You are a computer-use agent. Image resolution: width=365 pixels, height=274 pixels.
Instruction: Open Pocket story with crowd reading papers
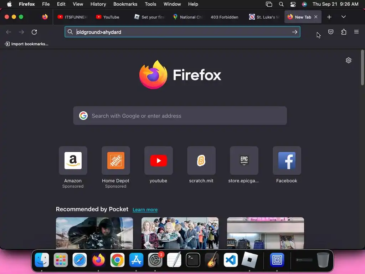(x=180, y=233)
